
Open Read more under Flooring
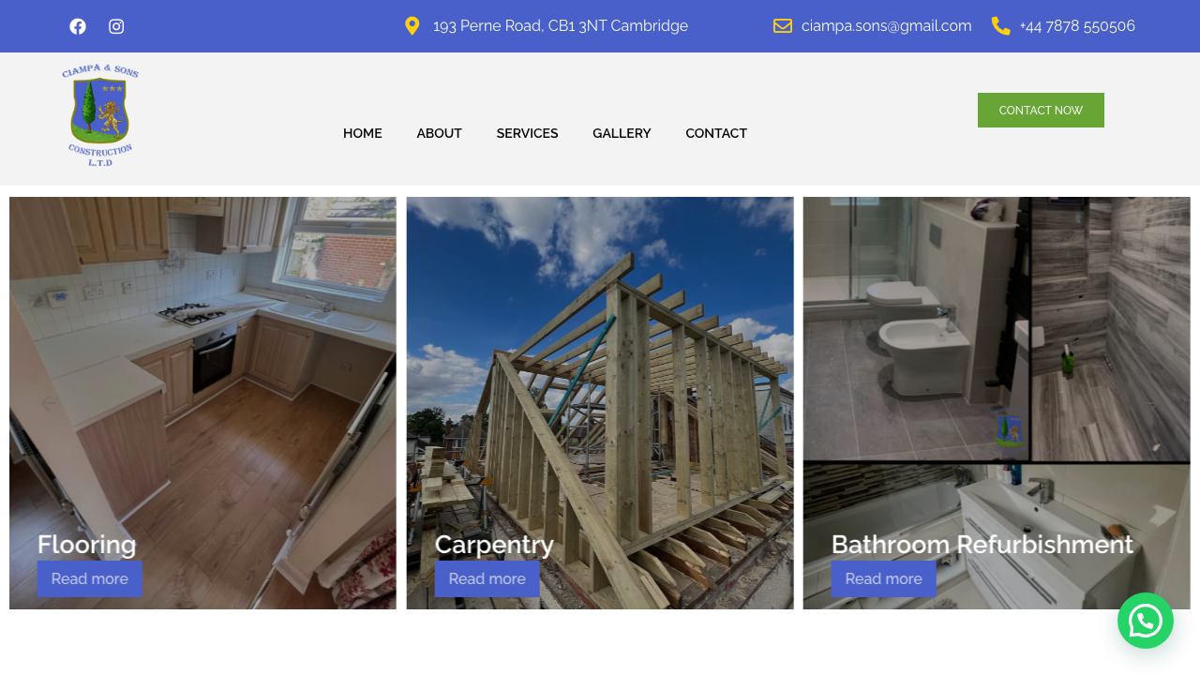coord(89,579)
